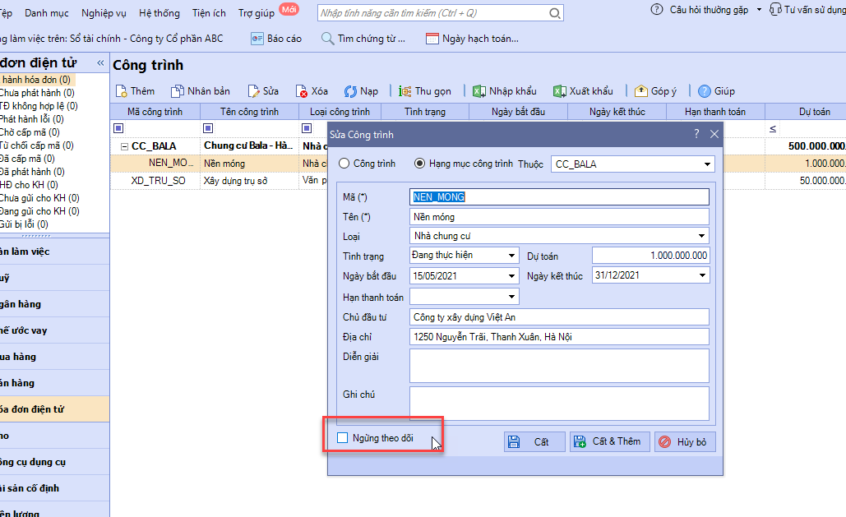The height and width of the screenshot is (517, 846).
Task: Click the Tư vấn sử dụng headset icon
Action: tap(775, 9)
